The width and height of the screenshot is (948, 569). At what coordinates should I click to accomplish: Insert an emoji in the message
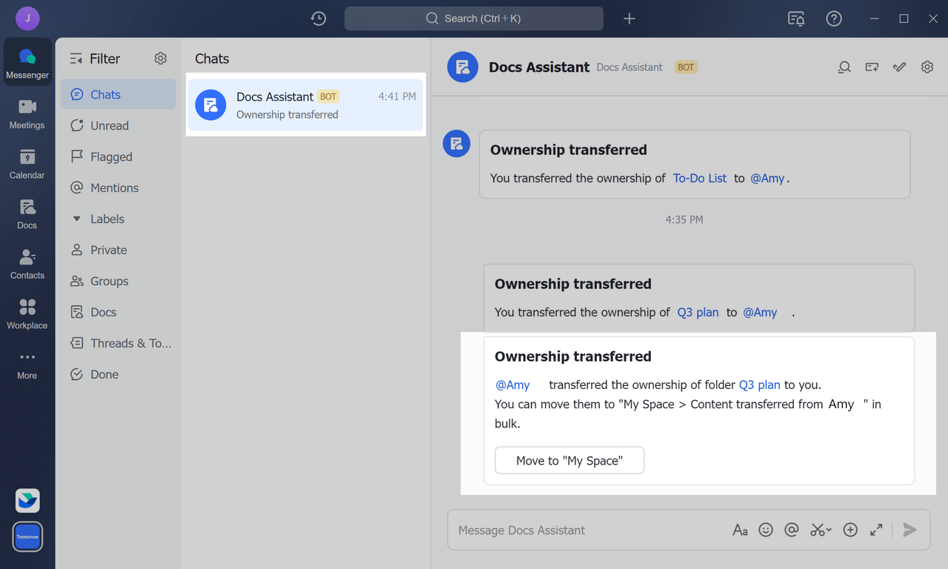coord(766,530)
